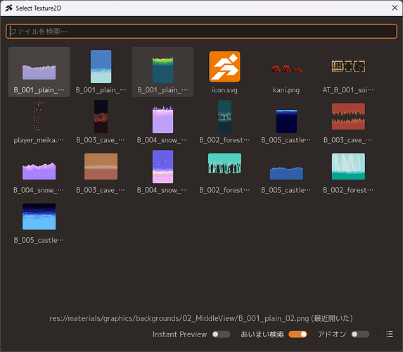Click the file search input field
The height and width of the screenshot is (352, 403).
pos(201,31)
